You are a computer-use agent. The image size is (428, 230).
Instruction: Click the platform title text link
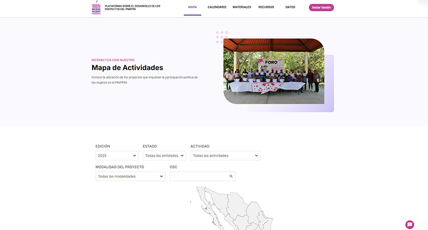coord(132,7)
